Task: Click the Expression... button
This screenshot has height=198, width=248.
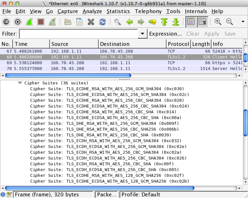Action: tap(165, 34)
